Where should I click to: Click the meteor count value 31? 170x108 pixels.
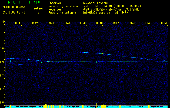tap(39, 12)
